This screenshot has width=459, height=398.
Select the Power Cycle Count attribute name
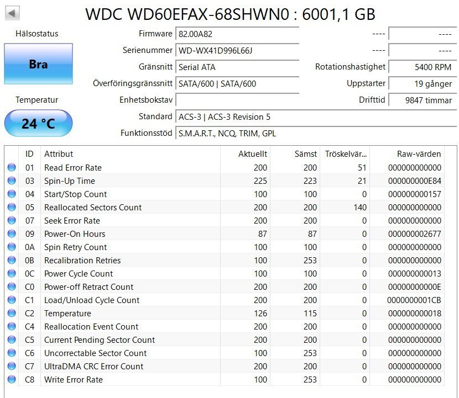click(x=79, y=273)
